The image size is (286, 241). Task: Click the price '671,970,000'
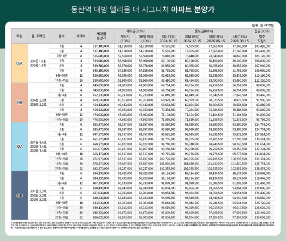pyautogui.click(x=101, y=159)
